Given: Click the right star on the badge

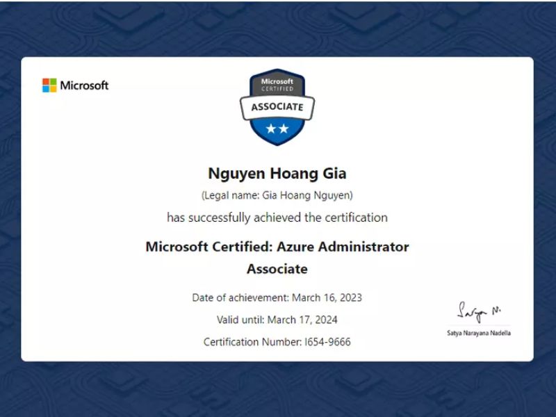Looking at the screenshot, I should pos(284,128).
